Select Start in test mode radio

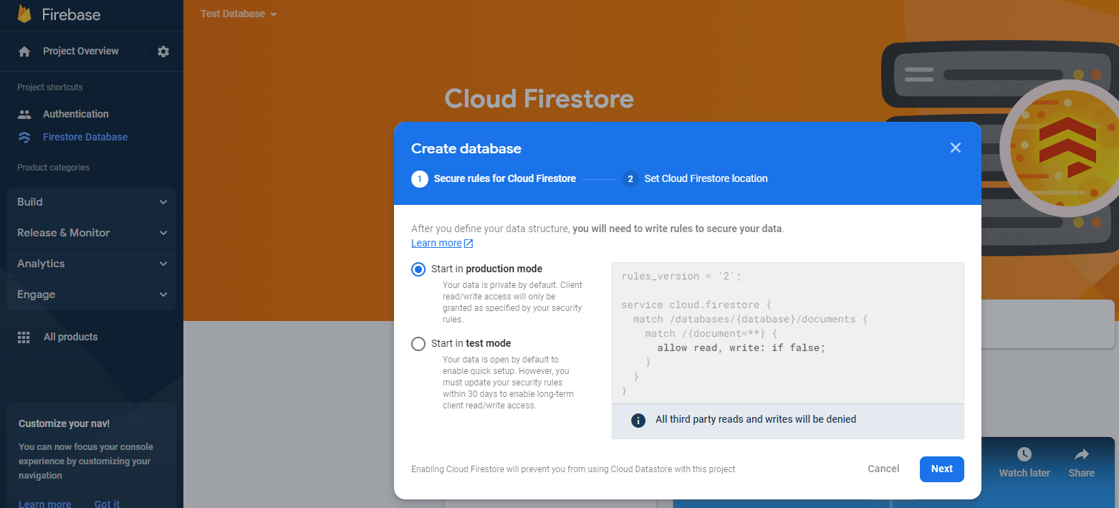pos(418,344)
